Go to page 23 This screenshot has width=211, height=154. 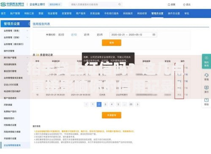tap(131, 104)
